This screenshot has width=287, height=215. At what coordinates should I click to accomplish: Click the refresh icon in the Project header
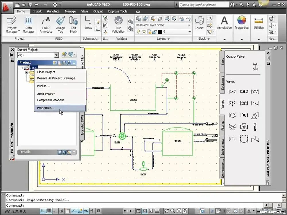point(69,63)
